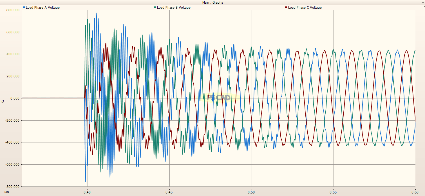Click the 0.45 tick label on the time axis

pos(169,192)
